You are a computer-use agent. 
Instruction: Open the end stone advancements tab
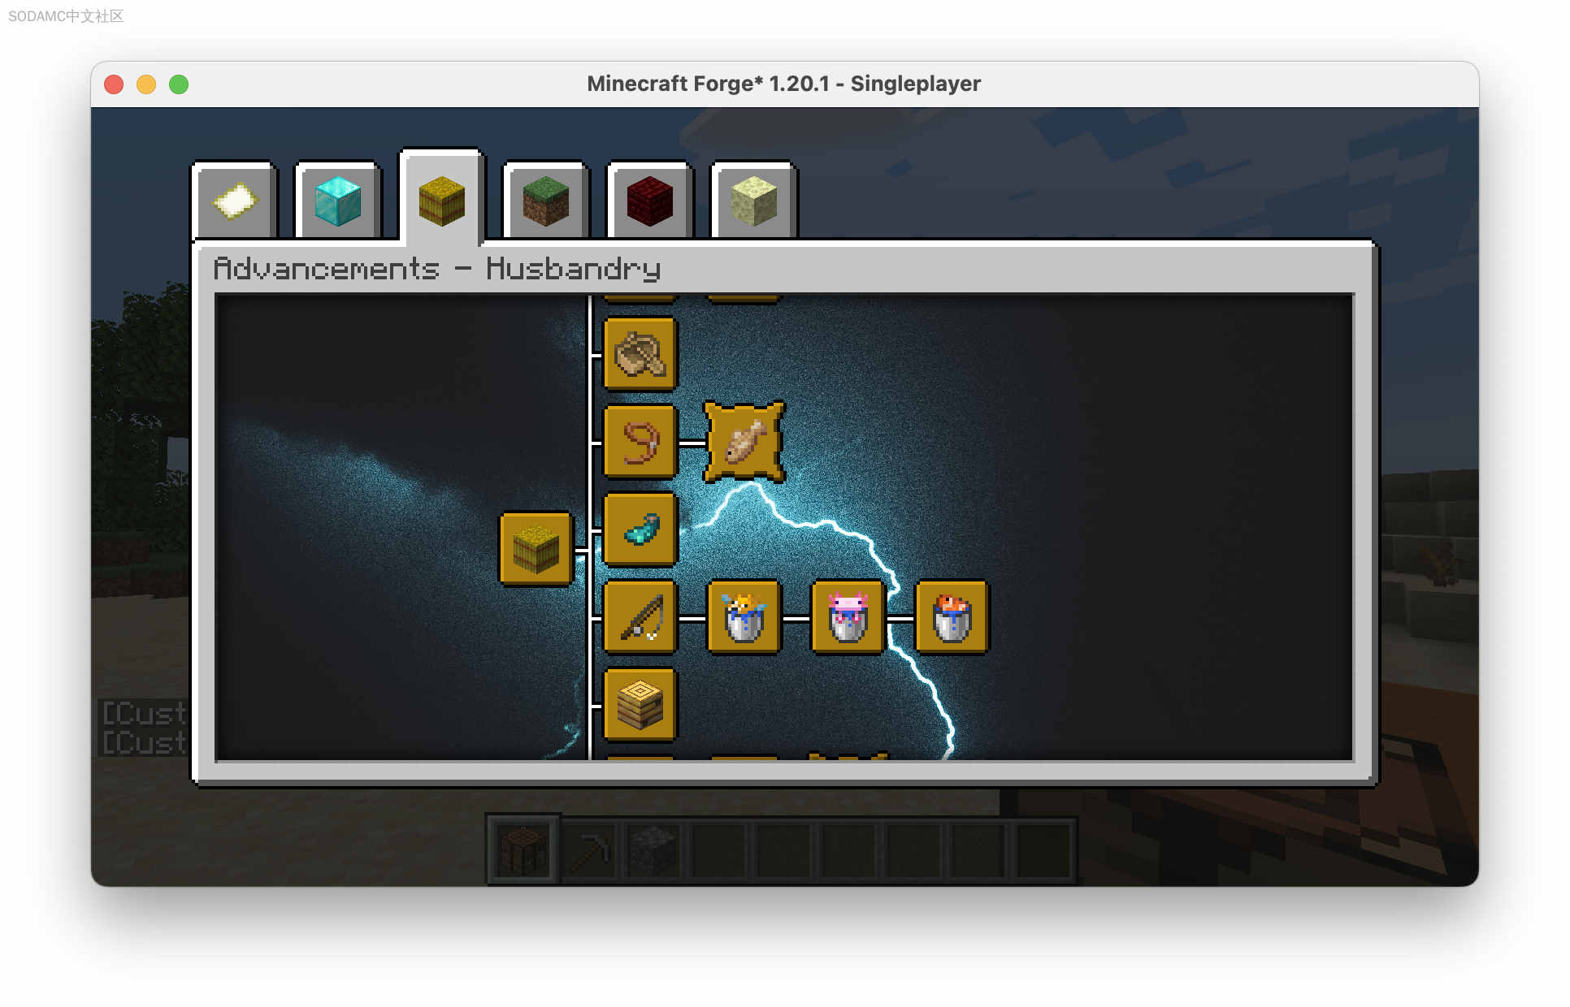(x=754, y=201)
